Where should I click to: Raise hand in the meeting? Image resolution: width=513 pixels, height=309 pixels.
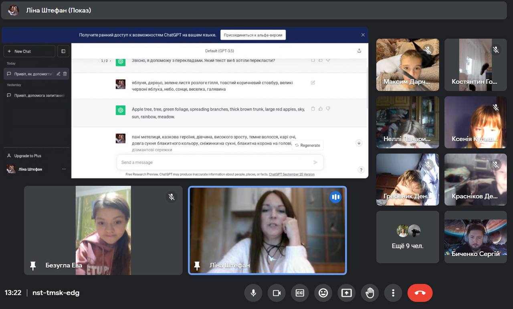pyautogui.click(x=370, y=293)
